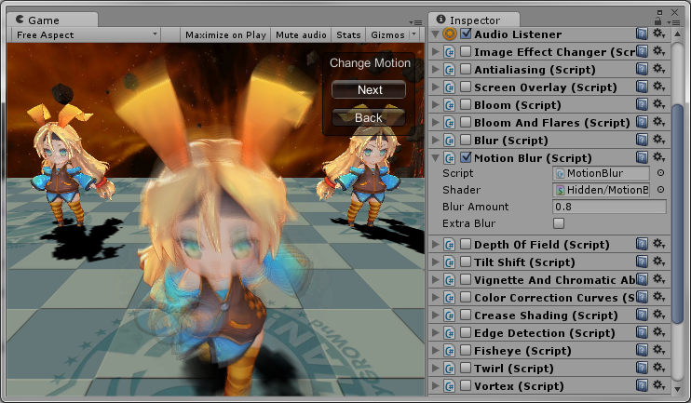Screen dimensions: 691x403
Task: Click Hidden/MotionBlur shader field
Action: point(601,190)
